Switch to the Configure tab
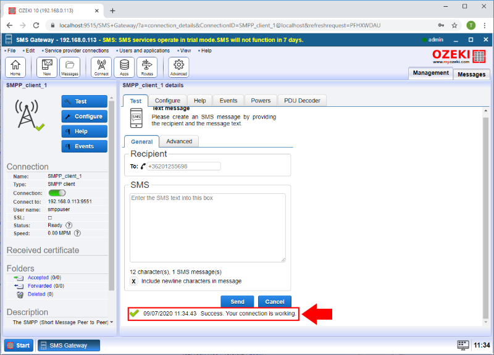494x355 pixels. pos(167,101)
